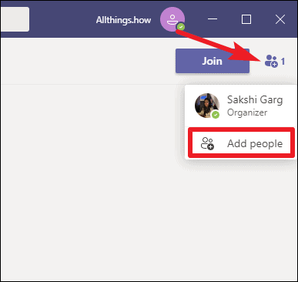The height and width of the screenshot is (282, 298).
Task: Click the Organizer role label
Action: 247,112
